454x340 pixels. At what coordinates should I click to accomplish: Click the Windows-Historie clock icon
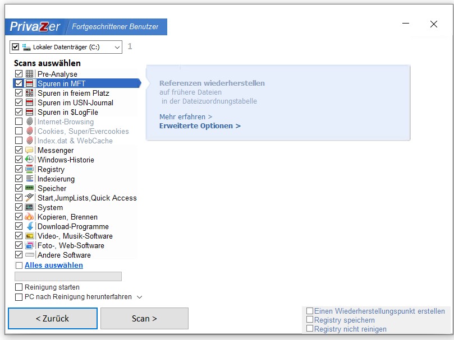29,159
